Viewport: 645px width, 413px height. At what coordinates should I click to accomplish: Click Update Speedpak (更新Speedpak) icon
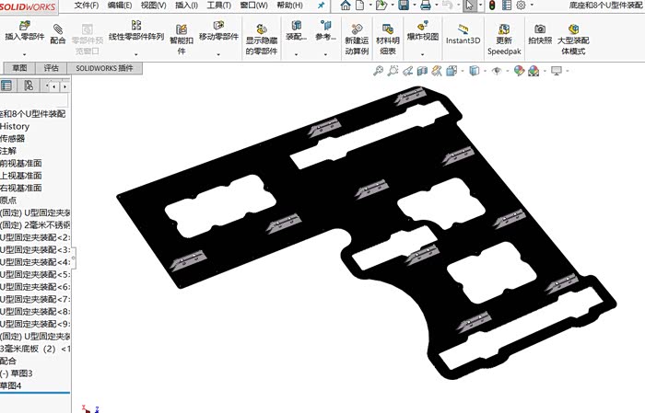click(x=504, y=29)
